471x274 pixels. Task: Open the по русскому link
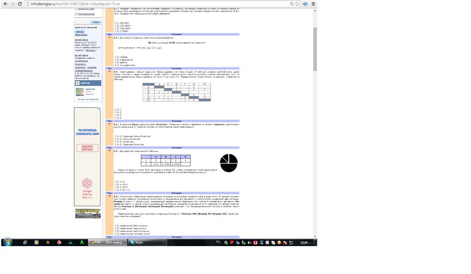click(x=80, y=64)
